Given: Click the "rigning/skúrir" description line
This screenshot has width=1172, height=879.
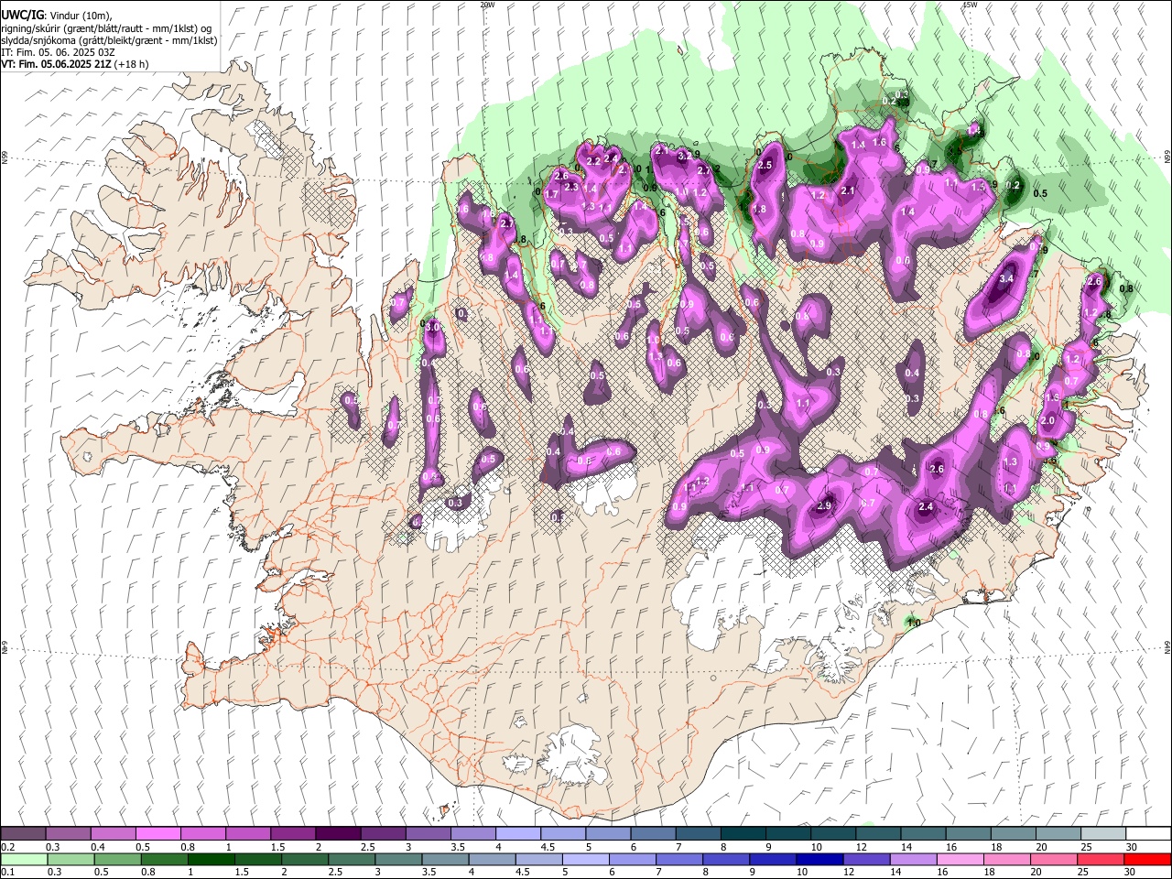Looking at the screenshot, I should [x=106, y=28].
